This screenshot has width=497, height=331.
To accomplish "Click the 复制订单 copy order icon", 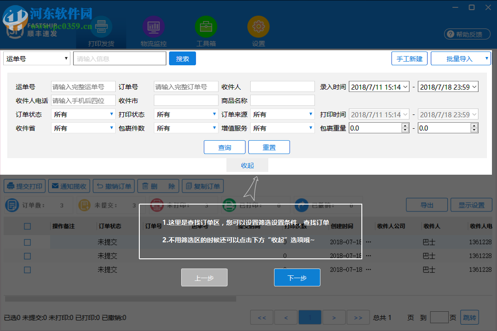I will tap(190, 186).
